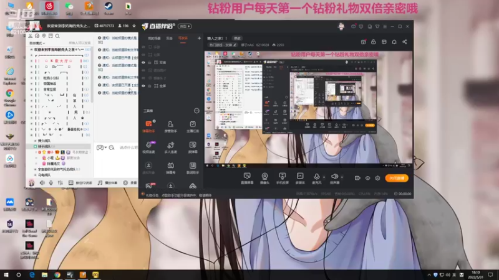Toggle voice chat speaker output icon
This screenshot has width=499, height=280.
pyautogui.click(x=42, y=183)
